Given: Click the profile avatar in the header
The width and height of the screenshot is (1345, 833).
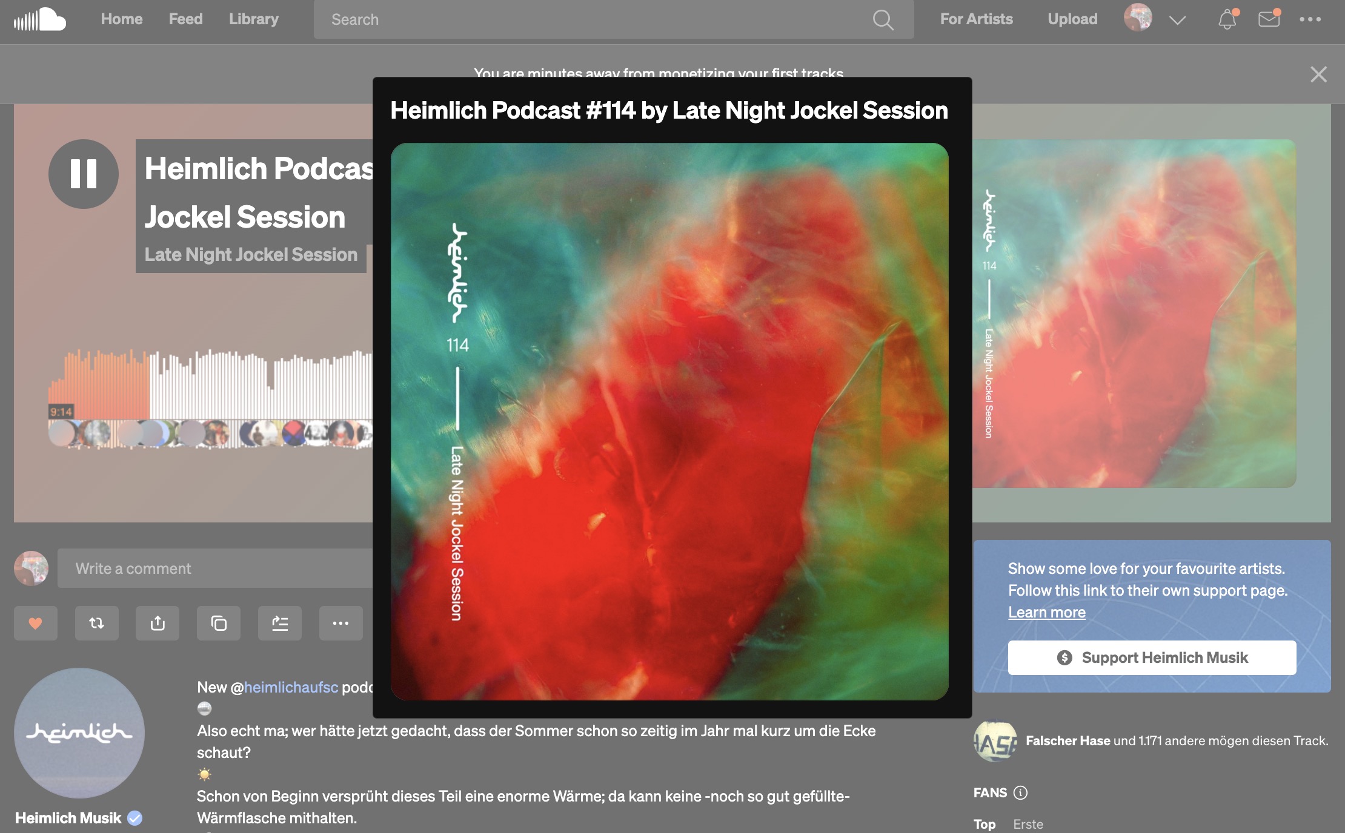Looking at the screenshot, I should click(x=1138, y=18).
